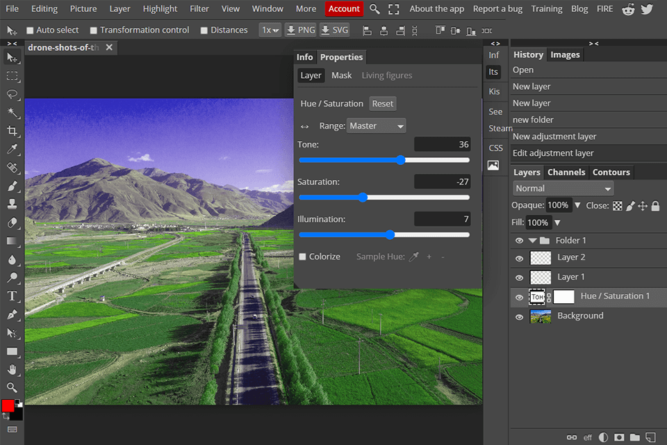Open the Twitter link icon

coord(647,9)
